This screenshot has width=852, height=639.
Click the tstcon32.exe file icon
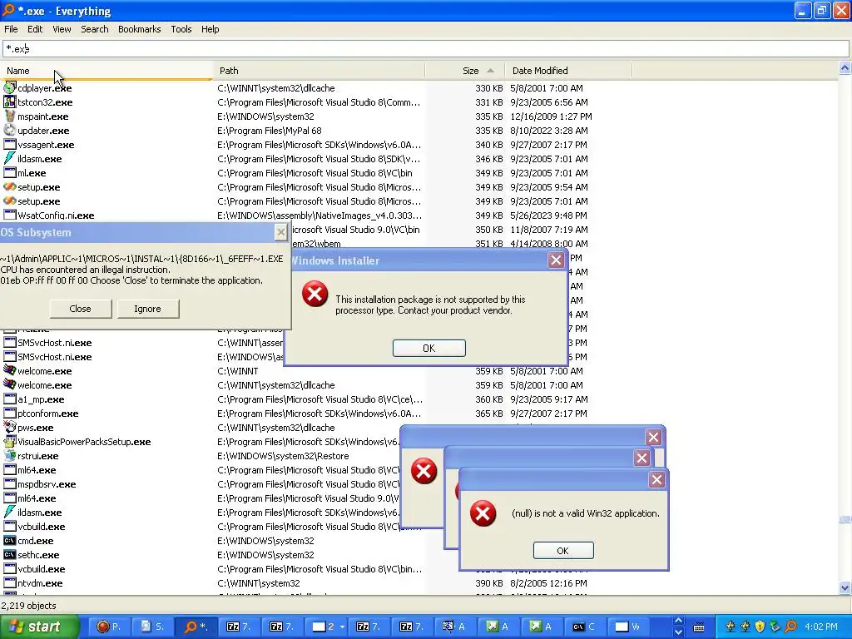pyautogui.click(x=10, y=102)
